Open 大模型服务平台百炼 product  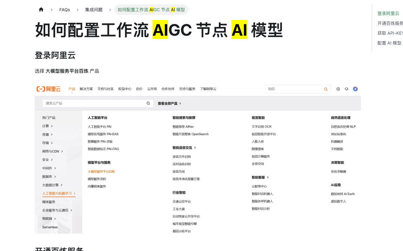[x=101, y=172]
